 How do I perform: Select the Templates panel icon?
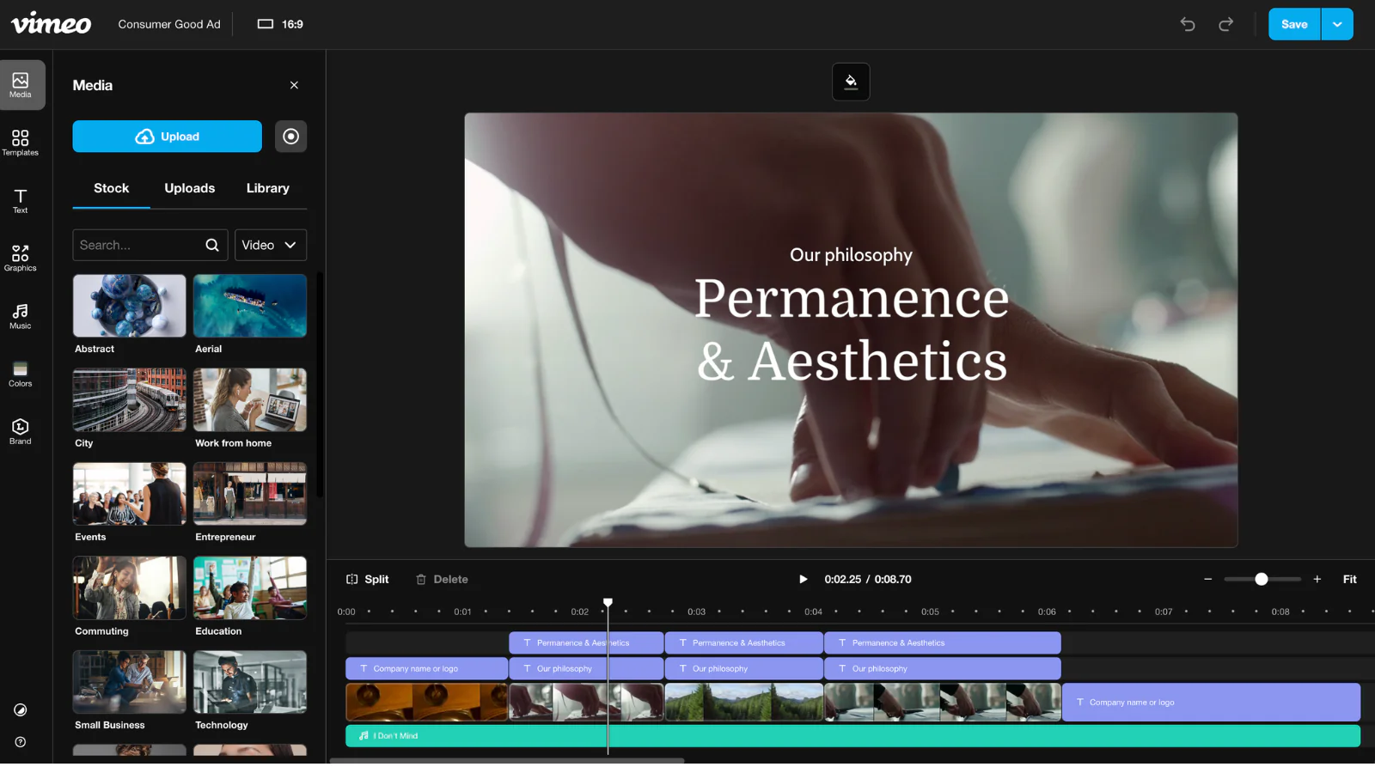point(21,142)
